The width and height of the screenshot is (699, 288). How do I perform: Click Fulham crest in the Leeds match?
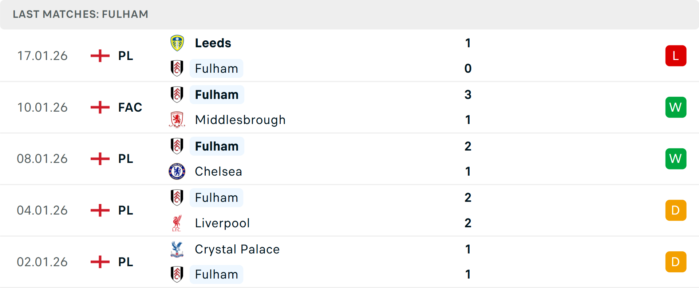click(177, 68)
